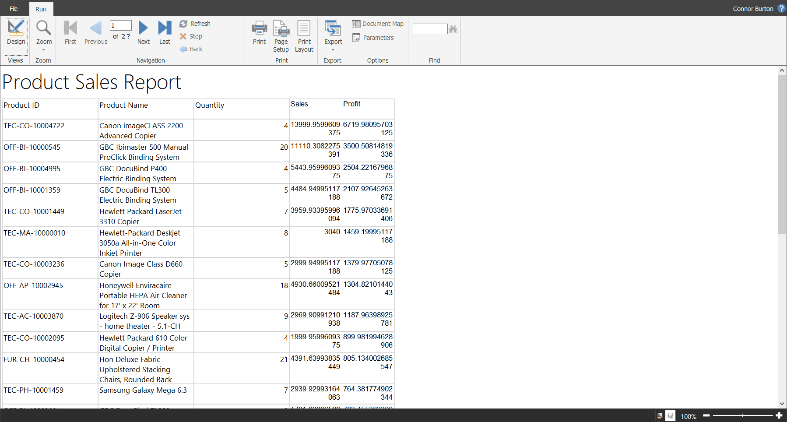Select cell TEC-CO-10001449
The image size is (787, 422).
[x=50, y=216]
